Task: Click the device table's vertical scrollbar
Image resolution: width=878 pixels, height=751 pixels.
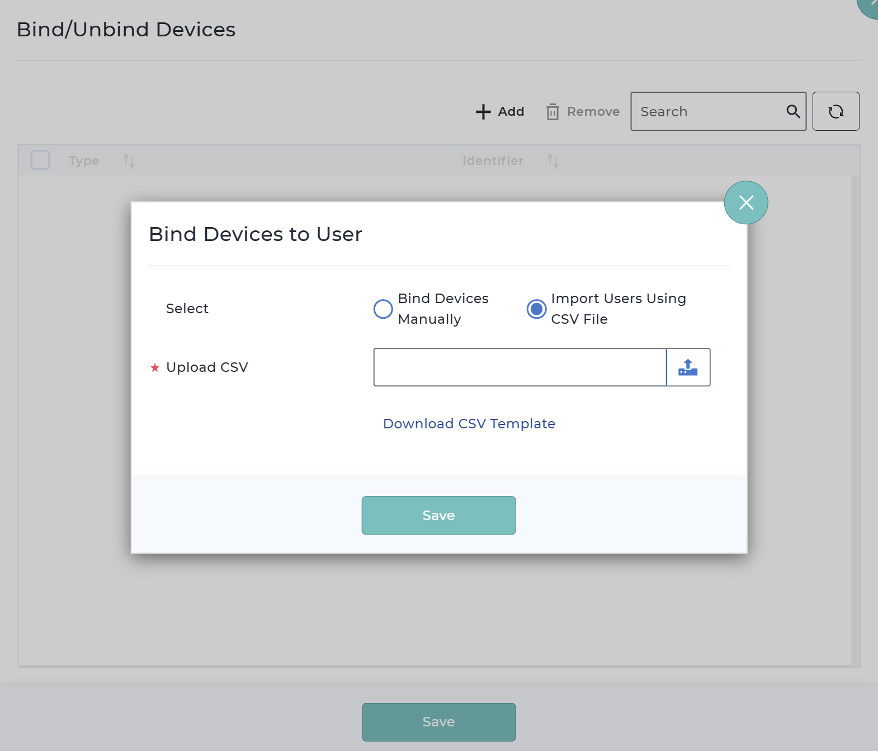Action: click(855, 419)
